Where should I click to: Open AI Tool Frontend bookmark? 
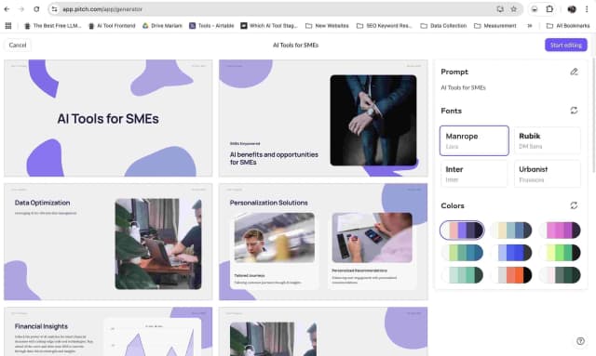tap(112, 26)
